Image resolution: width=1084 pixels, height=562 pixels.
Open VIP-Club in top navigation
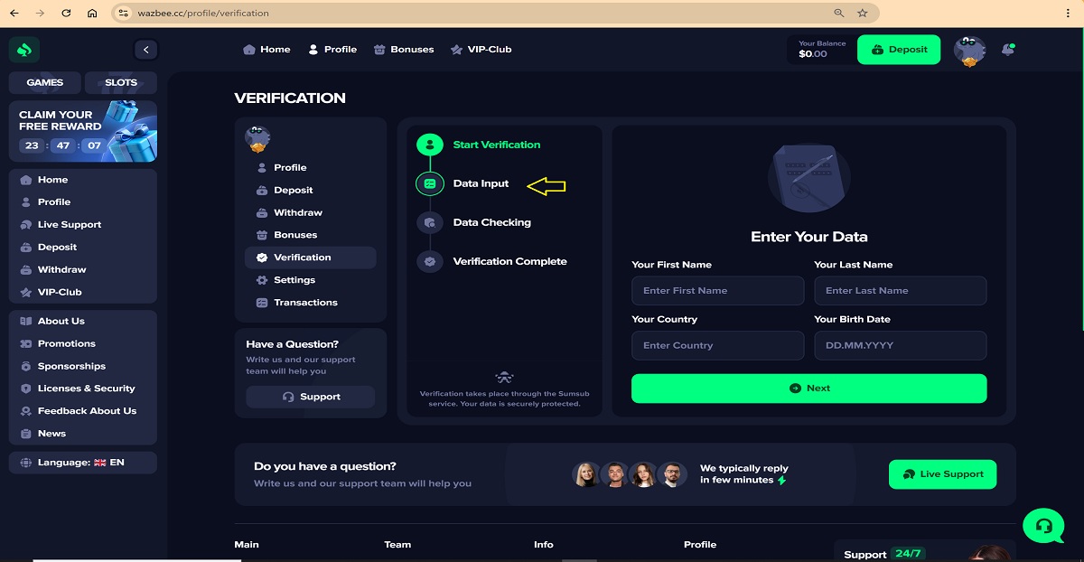coord(481,50)
